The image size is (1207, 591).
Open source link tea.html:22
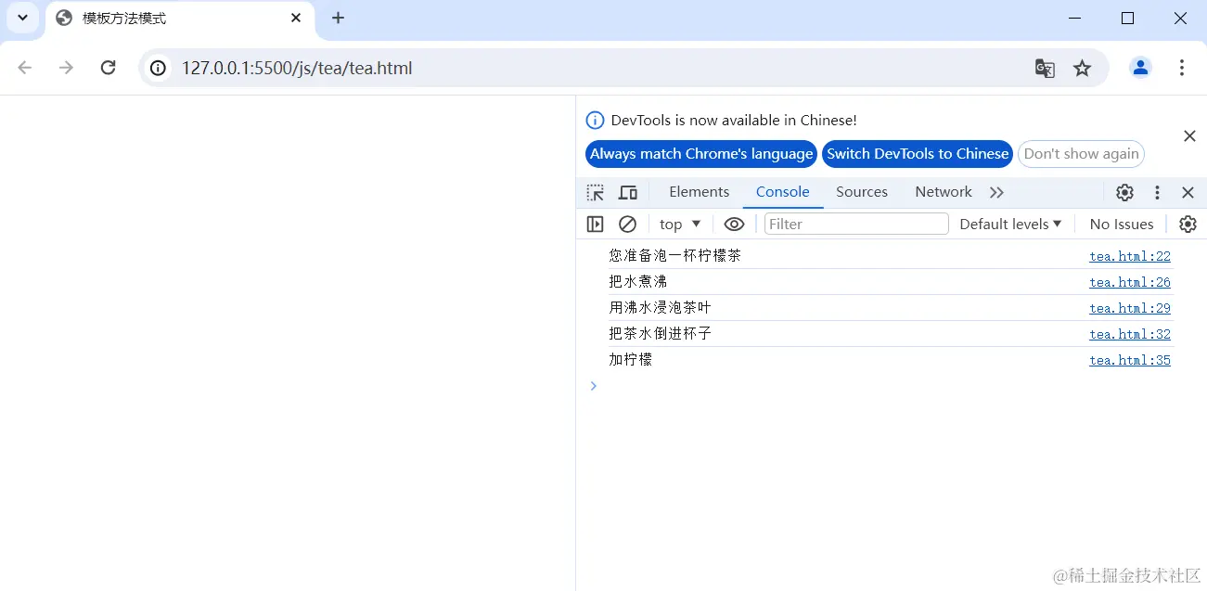tap(1130, 256)
